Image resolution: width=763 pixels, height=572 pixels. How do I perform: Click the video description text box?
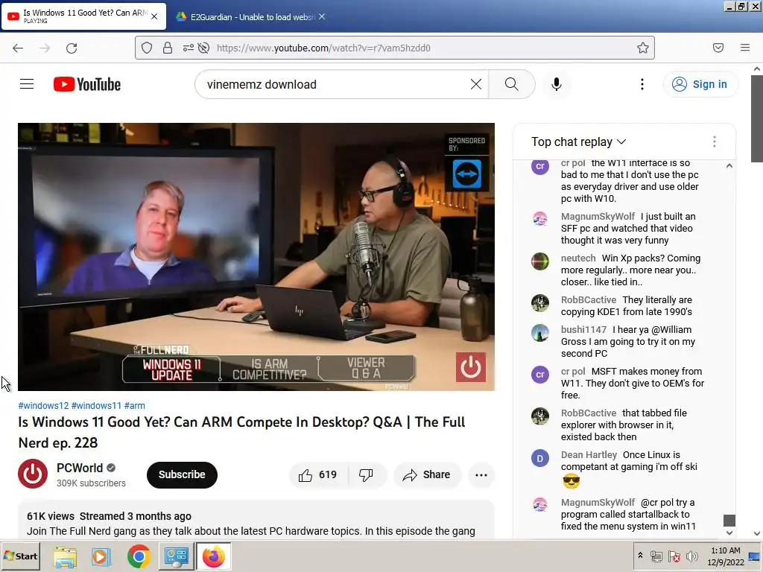[256, 519]
